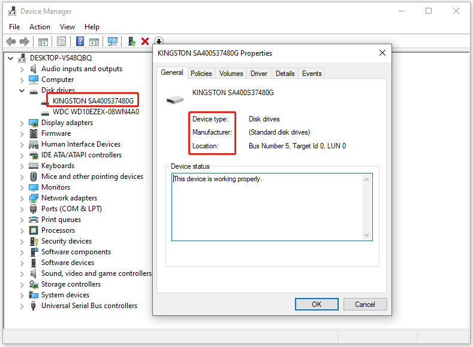The height and width of the screenshot is (347, 473).
Task: Expand the Monitors node
Action: (22, 188)
